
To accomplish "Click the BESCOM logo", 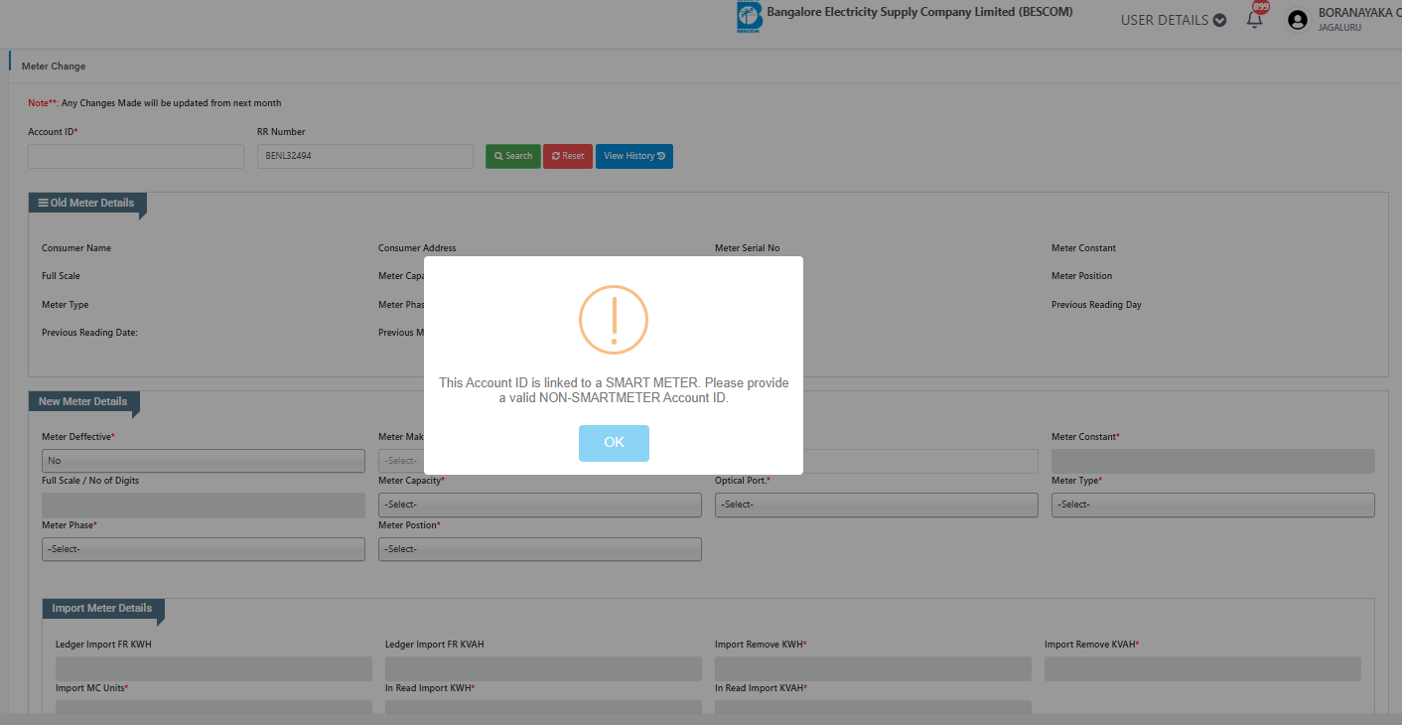I will tap(749, 18).
